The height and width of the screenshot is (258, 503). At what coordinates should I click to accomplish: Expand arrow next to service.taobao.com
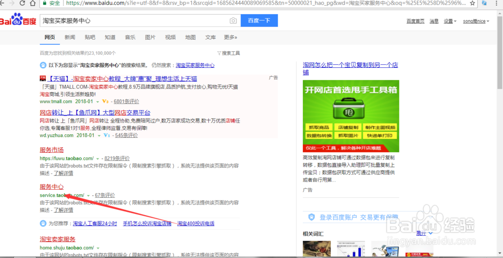point(88,196)
